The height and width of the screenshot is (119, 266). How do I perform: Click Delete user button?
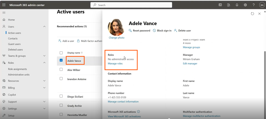183,30
